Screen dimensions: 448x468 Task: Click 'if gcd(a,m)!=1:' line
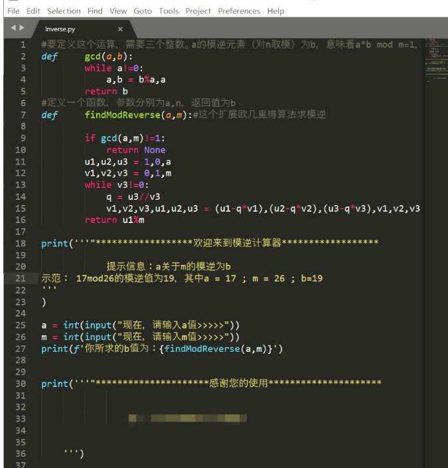click(x=125, y=138)
